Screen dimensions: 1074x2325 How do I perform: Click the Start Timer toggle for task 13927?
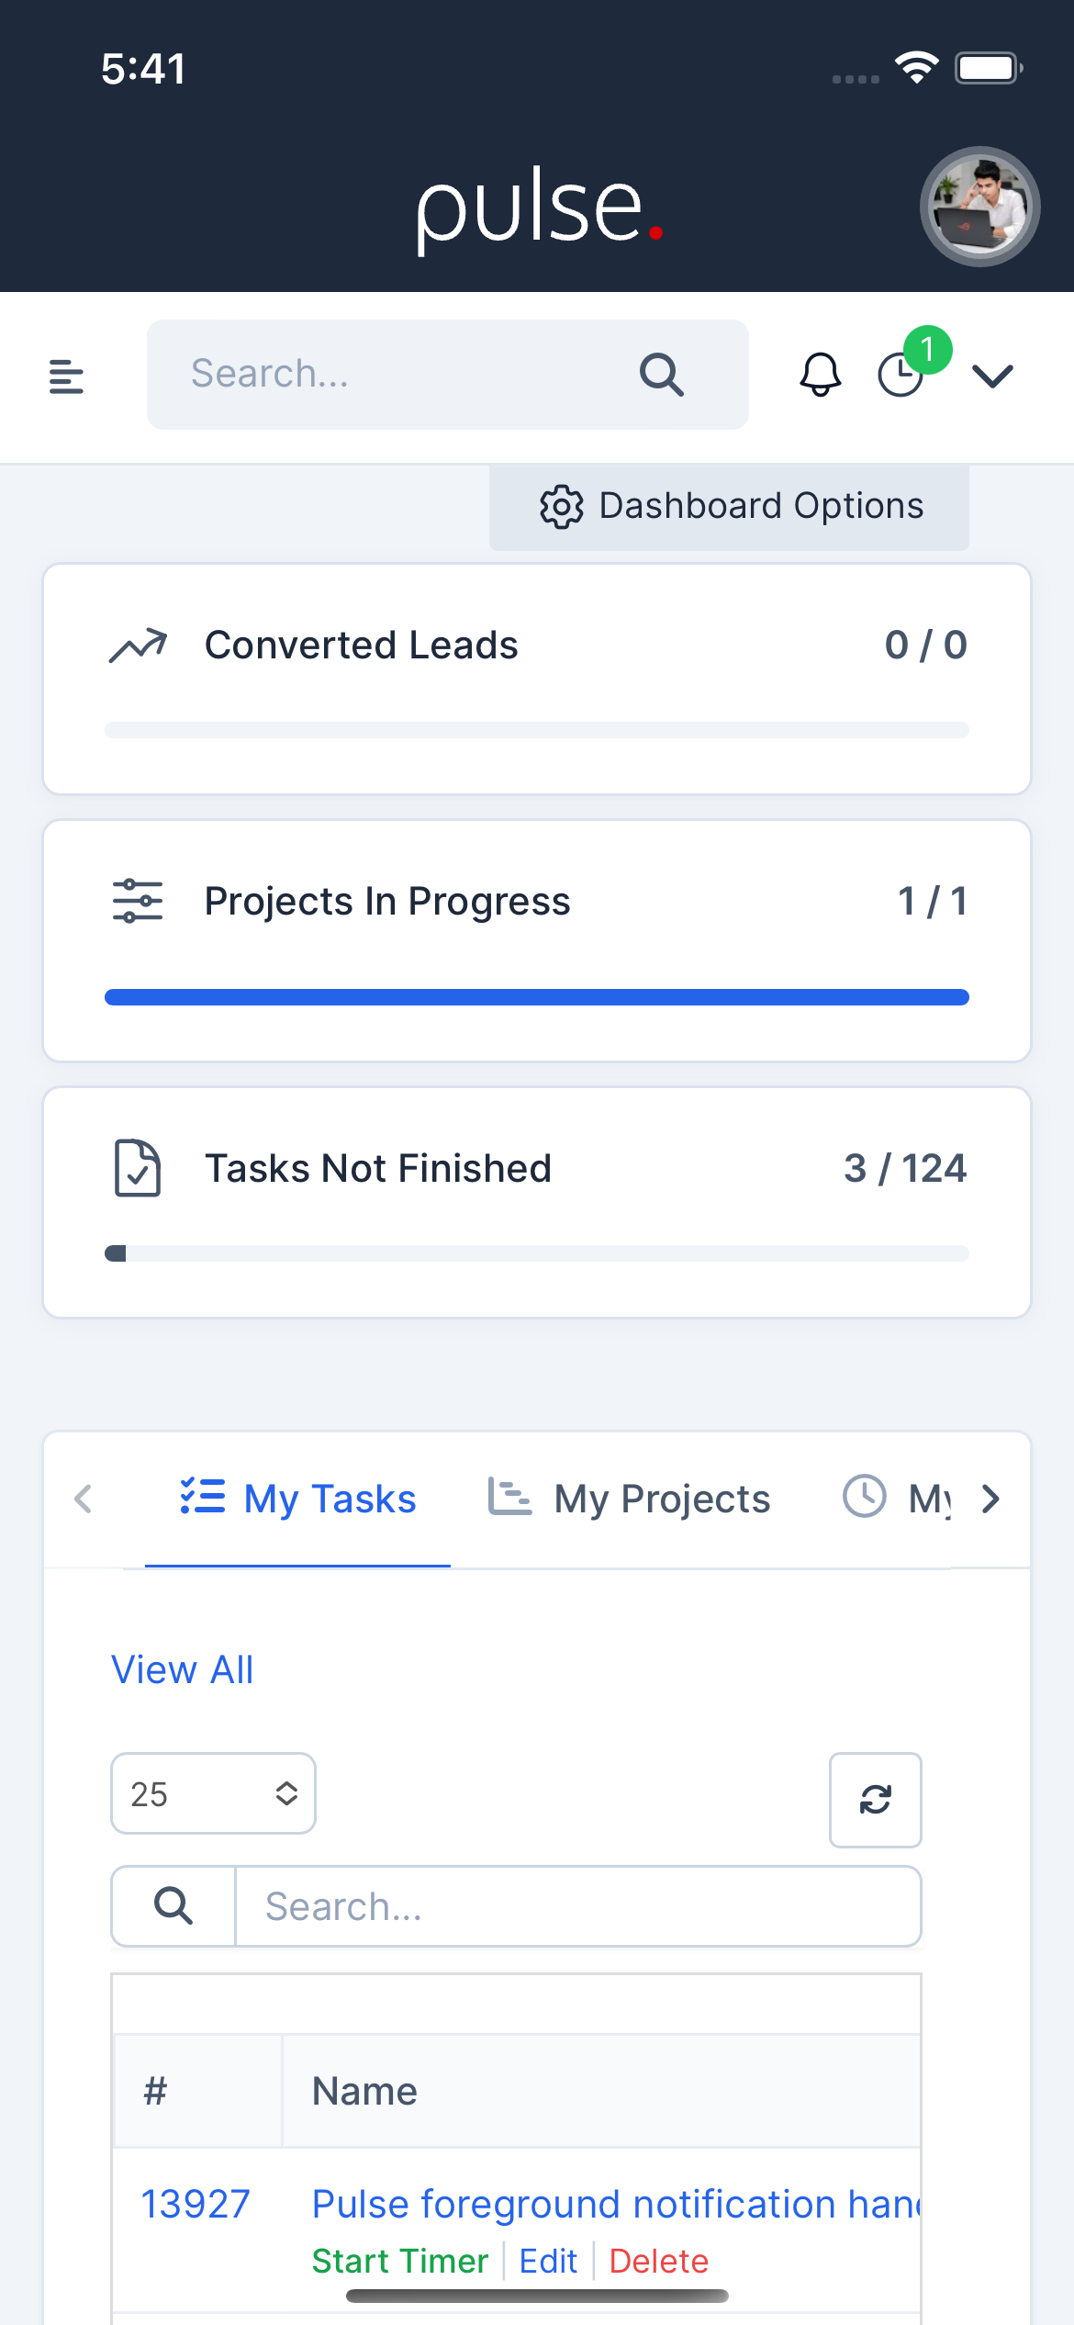[399, 2261]
